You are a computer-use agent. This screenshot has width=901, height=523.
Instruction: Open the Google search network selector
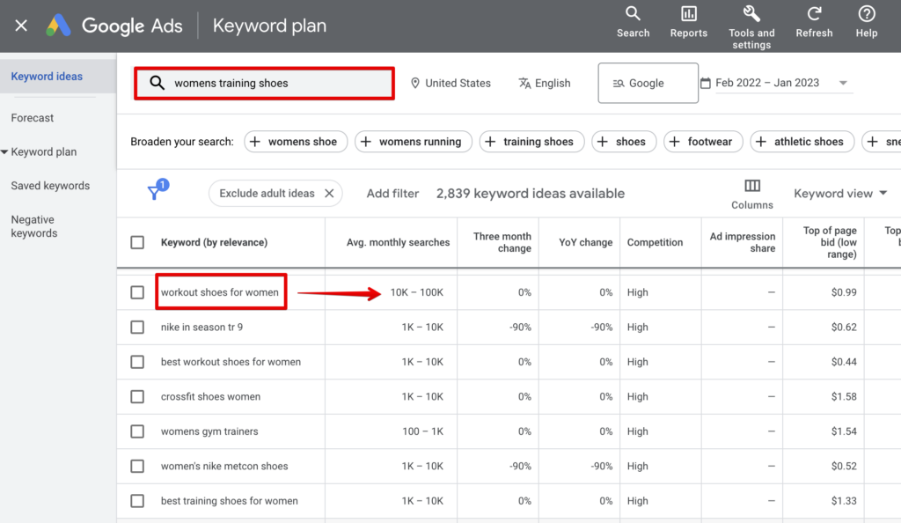648,84
